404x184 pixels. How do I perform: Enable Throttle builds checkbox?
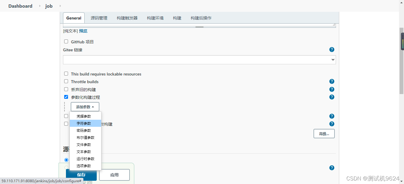point(66,81)
